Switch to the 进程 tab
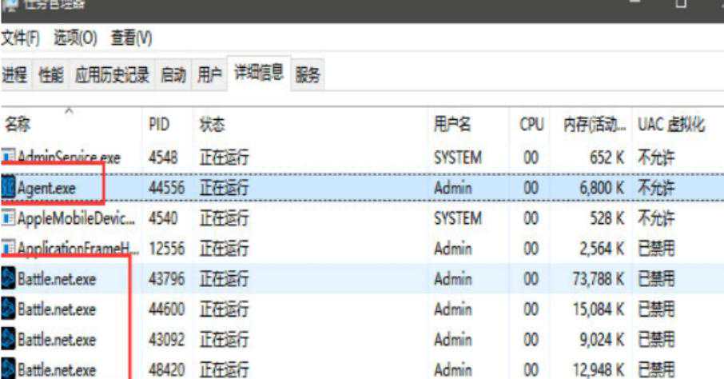The image size is (724, 379). click(15, 76)
